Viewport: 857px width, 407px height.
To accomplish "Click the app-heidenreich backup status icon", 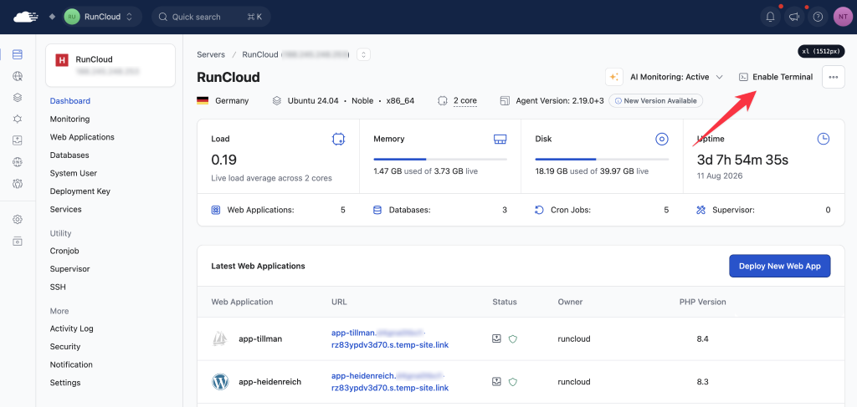I will 497,381.
